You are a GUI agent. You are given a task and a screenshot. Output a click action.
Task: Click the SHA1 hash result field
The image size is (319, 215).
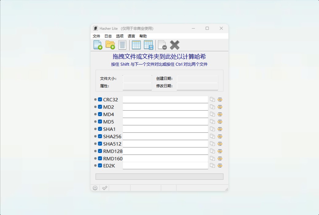pos(166,129)
